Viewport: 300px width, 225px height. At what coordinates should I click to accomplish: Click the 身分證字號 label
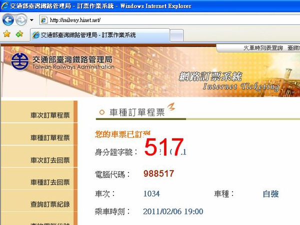[x=116, y=152]
